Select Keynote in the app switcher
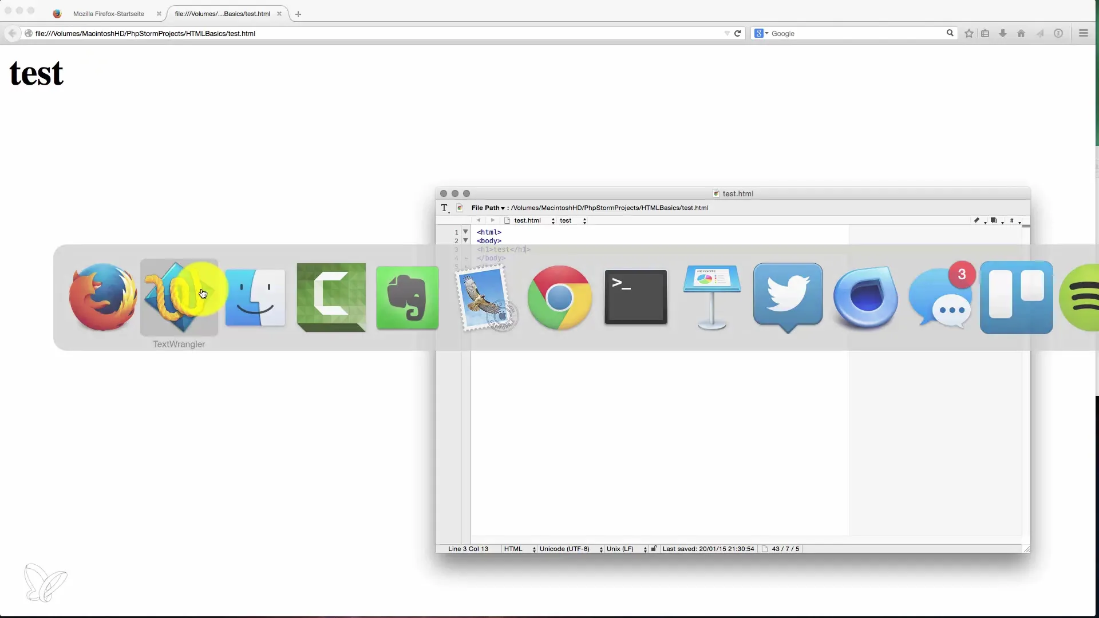Screen dimensions: 1099x618 point(712,297)
